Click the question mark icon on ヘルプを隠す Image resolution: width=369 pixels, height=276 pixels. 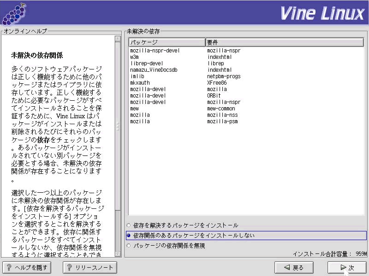coord(9,267)
